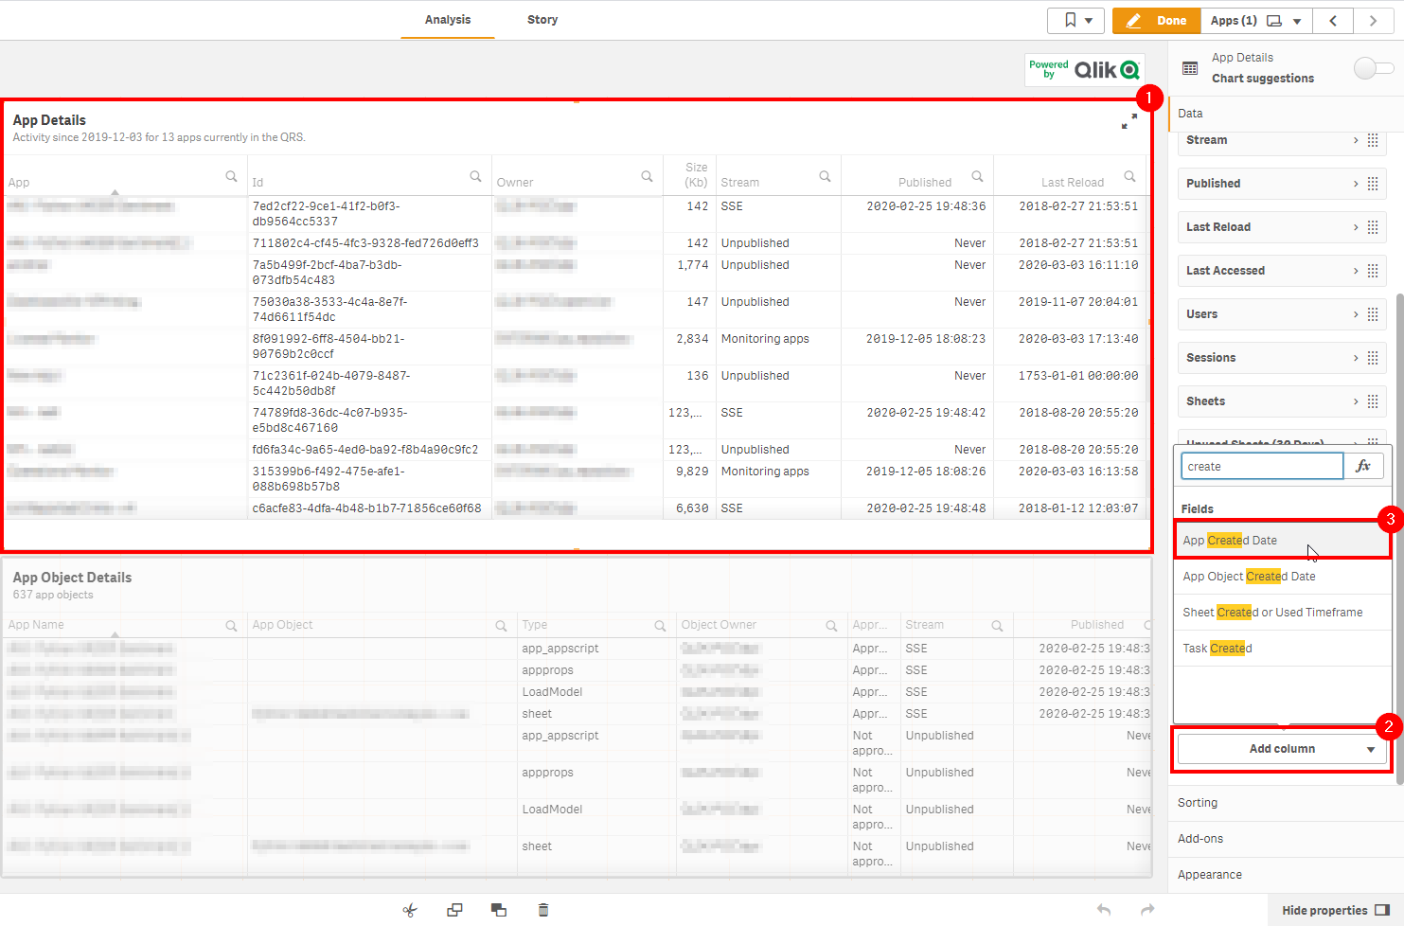The height and width of the screenshot is (926, 1404).
Task: Open the Sorting section
Action: (1198, 803)
